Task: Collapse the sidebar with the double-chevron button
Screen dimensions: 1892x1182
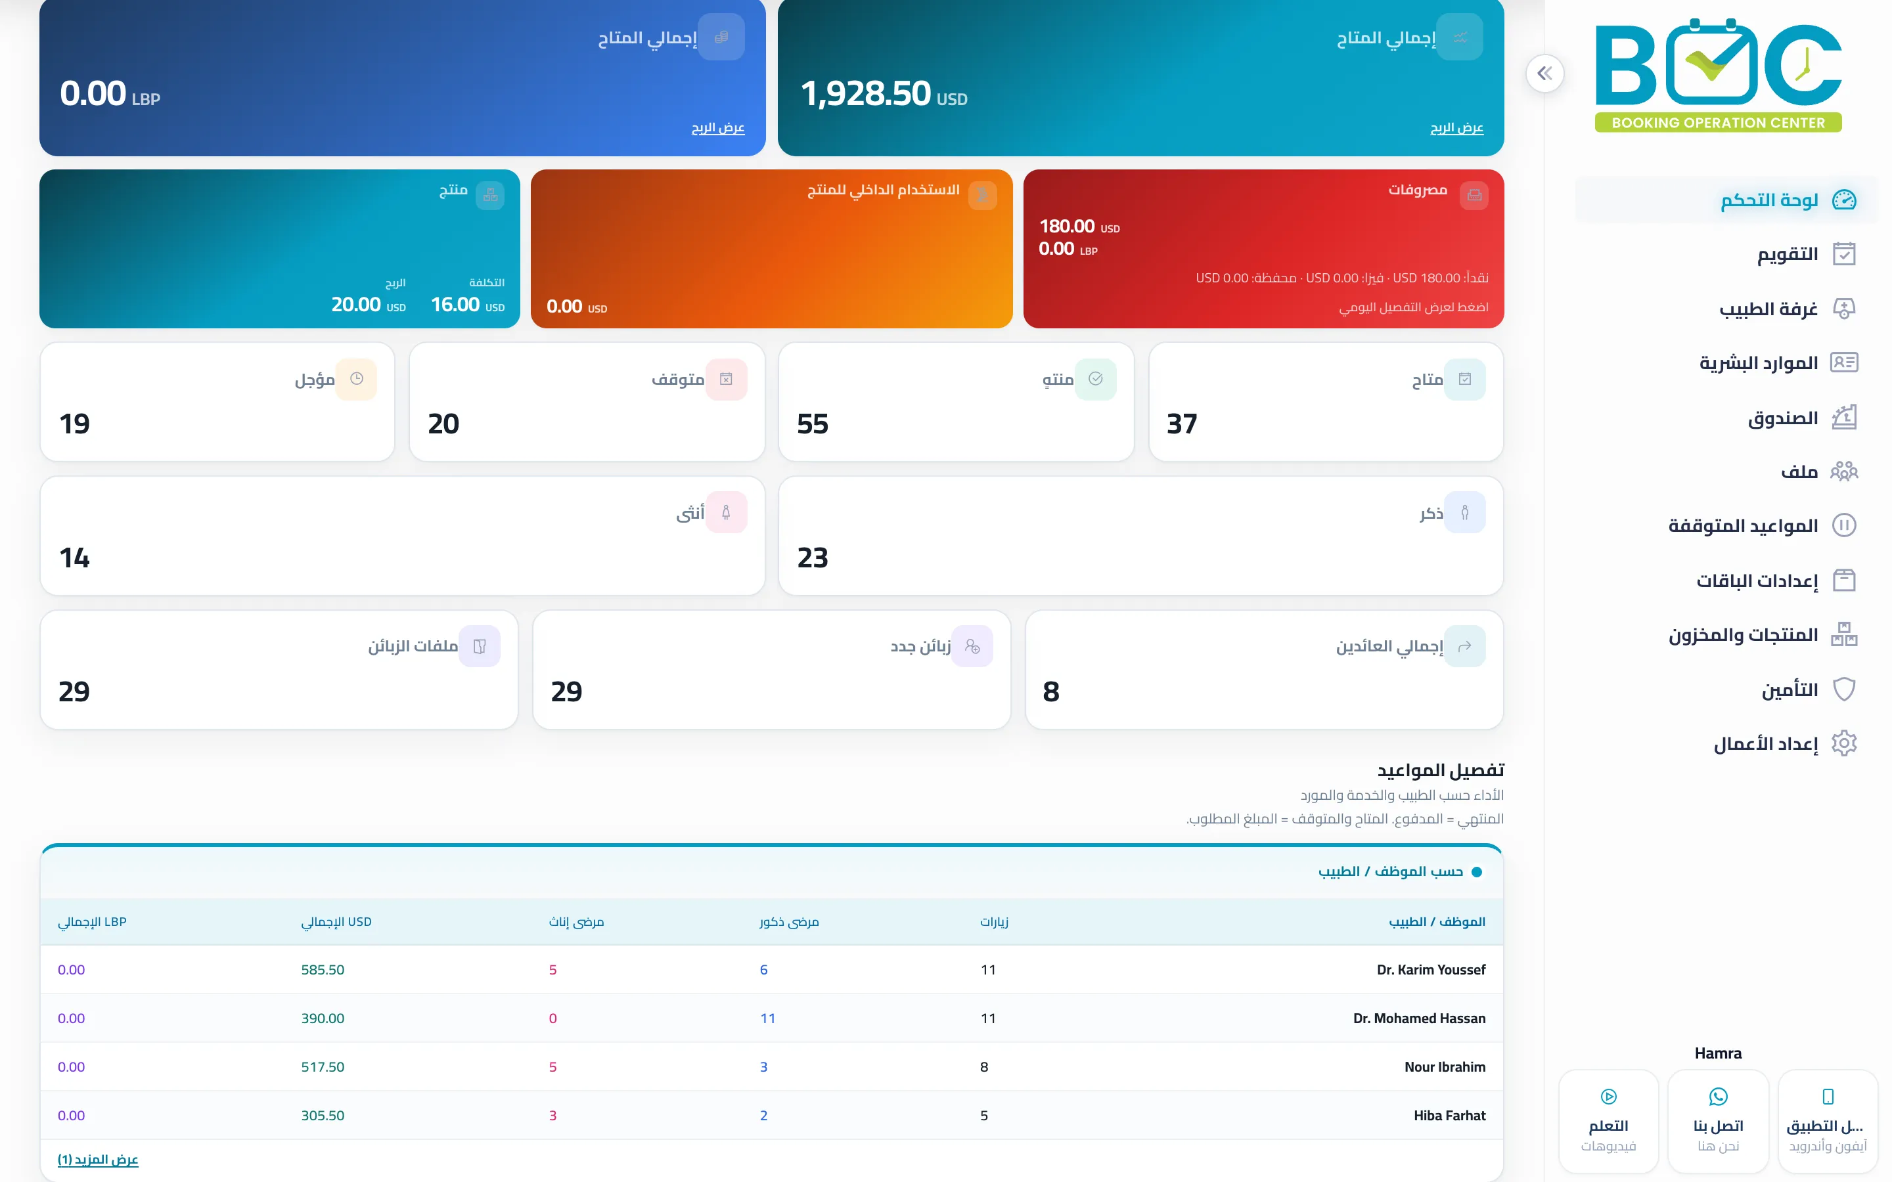Action: click(1544, 74)
